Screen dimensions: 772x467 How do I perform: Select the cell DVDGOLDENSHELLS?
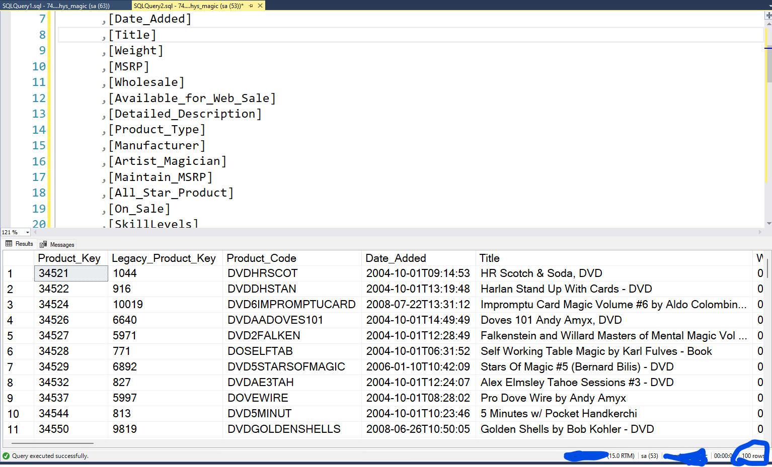coord(292,429)
